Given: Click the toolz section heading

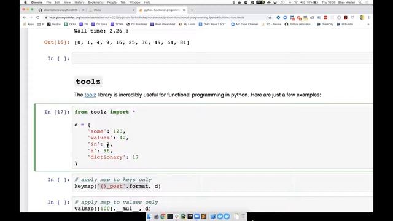Looking at the screenshot, I should (x=88, y=82).
